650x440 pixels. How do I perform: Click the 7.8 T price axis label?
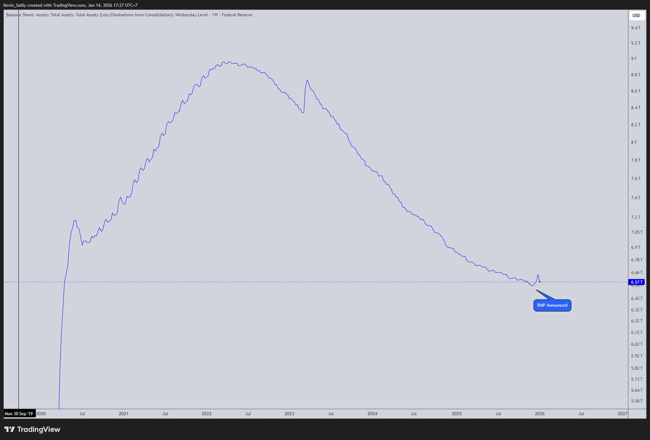pos(635,160)
